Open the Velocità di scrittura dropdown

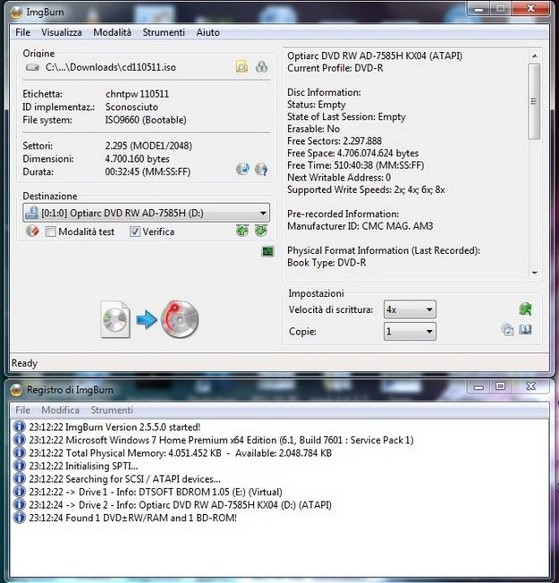[429, 309]
